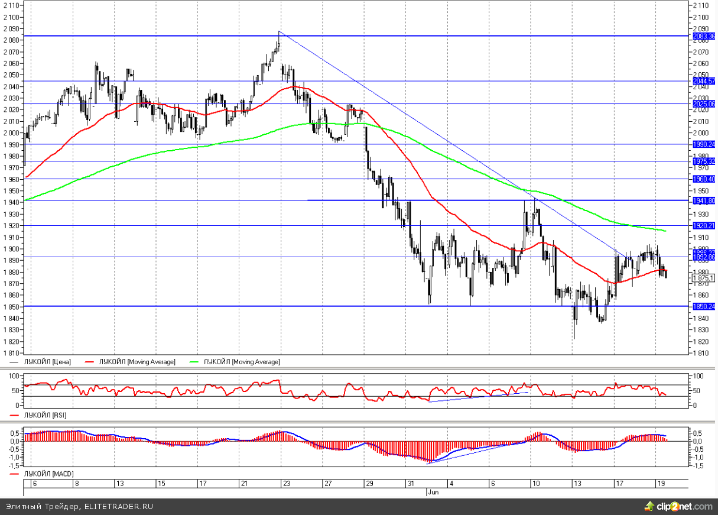This screenshot has width=718, height=515.
Task: Click the 1850.24 support level label
Action: click(703, 306)
